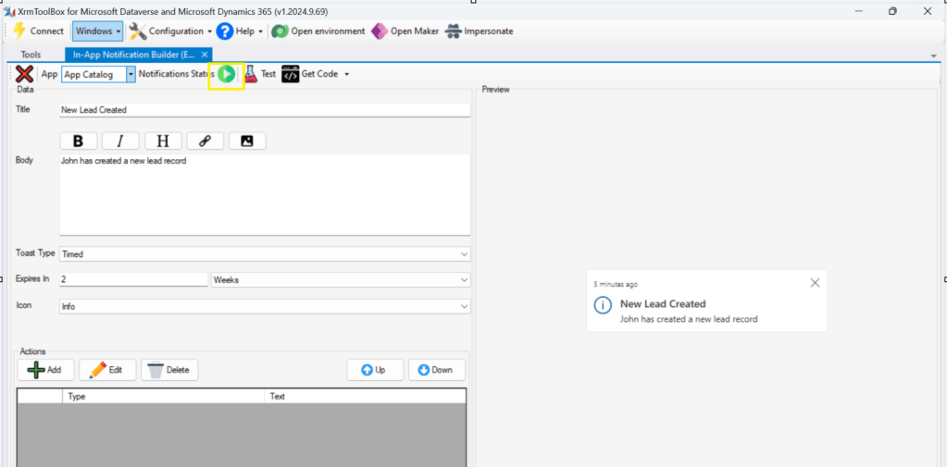The height and width of the screenshot is (467, 947).
Task: Apply bold formatting with B button
Action: click(x=79, y=141)
